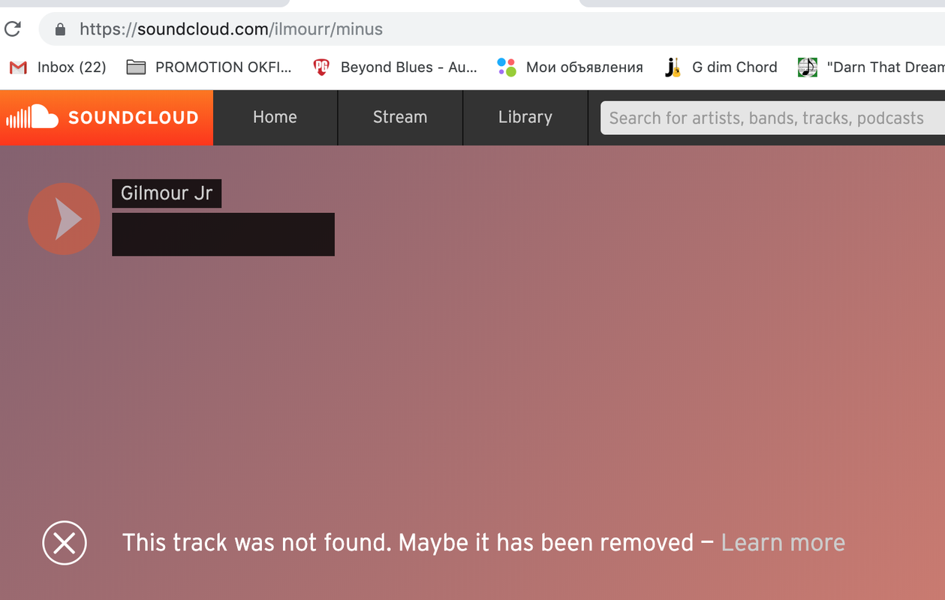945x600 pixels.
Task: Click the padlock icon in address bar
Action: click(x=61, y=29)
